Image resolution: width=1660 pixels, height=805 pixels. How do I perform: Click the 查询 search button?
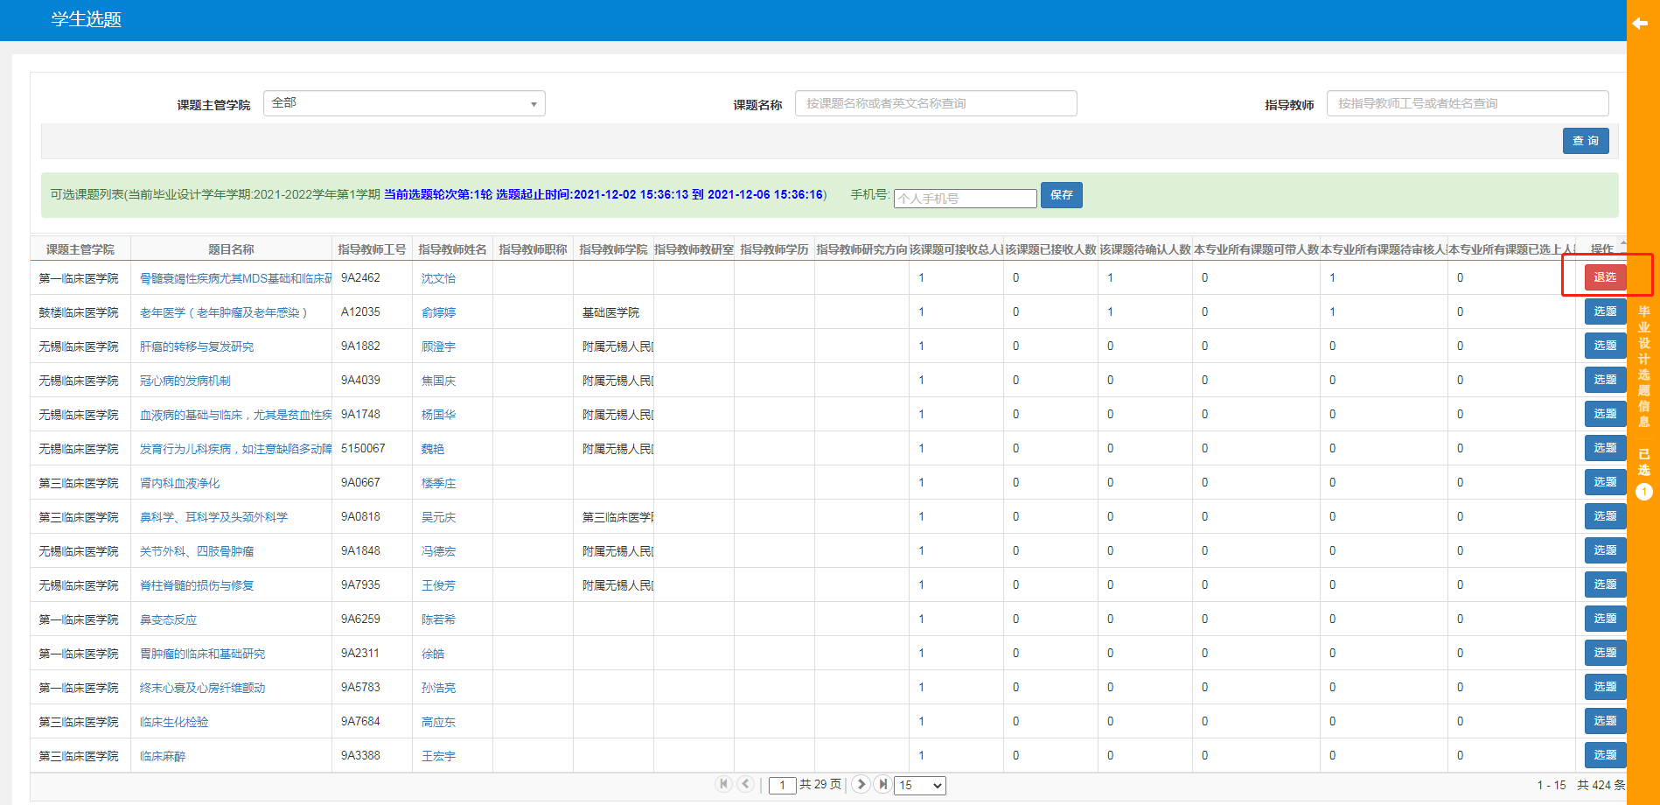(x=1585, y=141)
